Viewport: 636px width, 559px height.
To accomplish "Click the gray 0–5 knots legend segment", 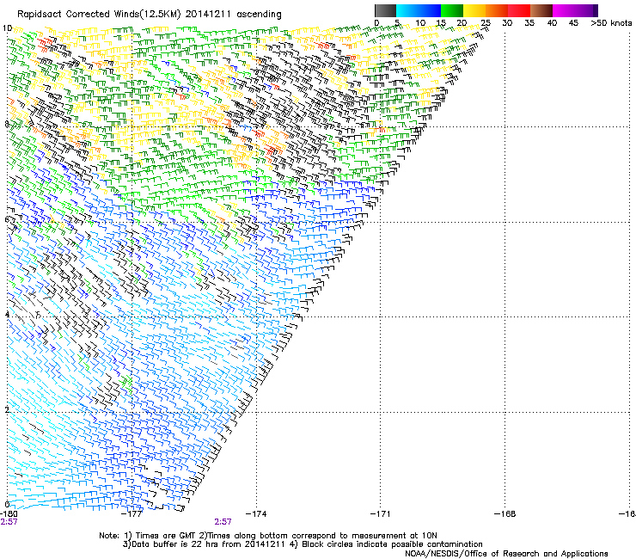I will pos(385,10).
